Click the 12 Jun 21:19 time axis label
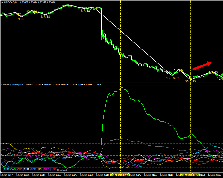The width and height of the screenshot is (223, 178). click(x=167, y=175)
